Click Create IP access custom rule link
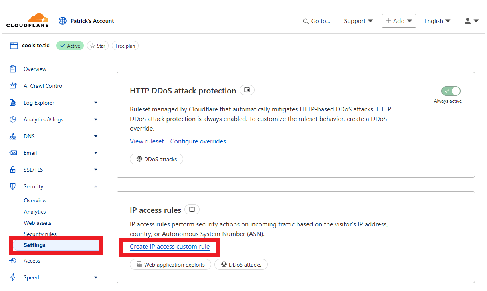This screenshot has height=291, width=487. point(170,247)
